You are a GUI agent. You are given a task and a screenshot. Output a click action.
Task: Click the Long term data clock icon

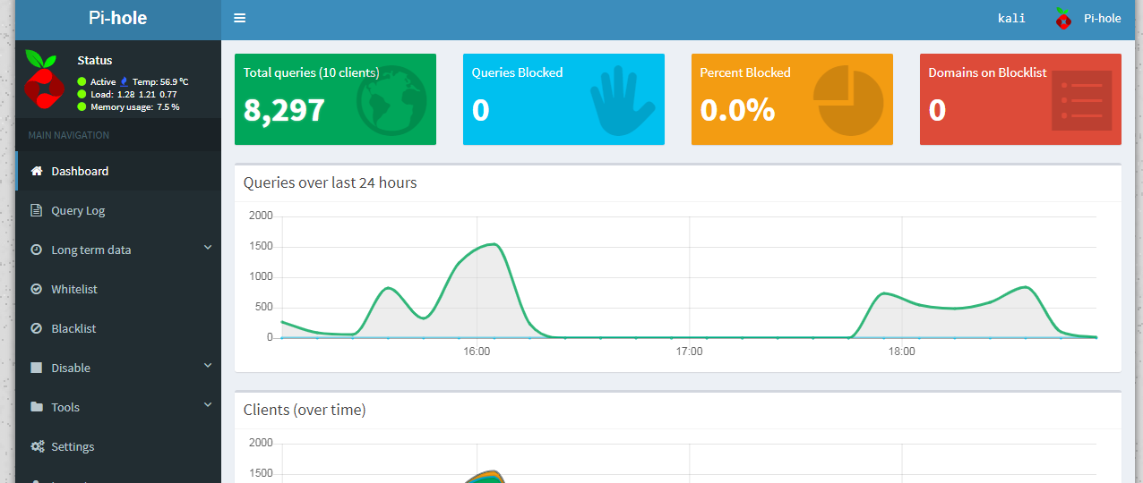click(x=37, y=250)
